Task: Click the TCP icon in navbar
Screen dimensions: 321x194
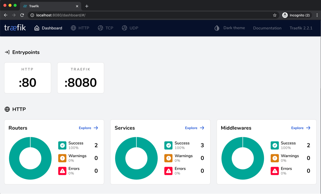Action: point(101,28)
